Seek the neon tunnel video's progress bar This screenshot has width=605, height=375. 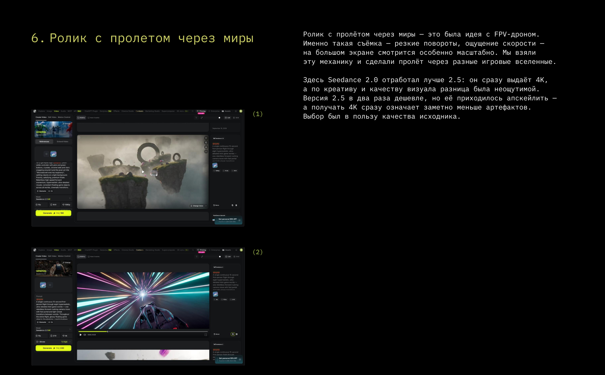pos(143,331)
